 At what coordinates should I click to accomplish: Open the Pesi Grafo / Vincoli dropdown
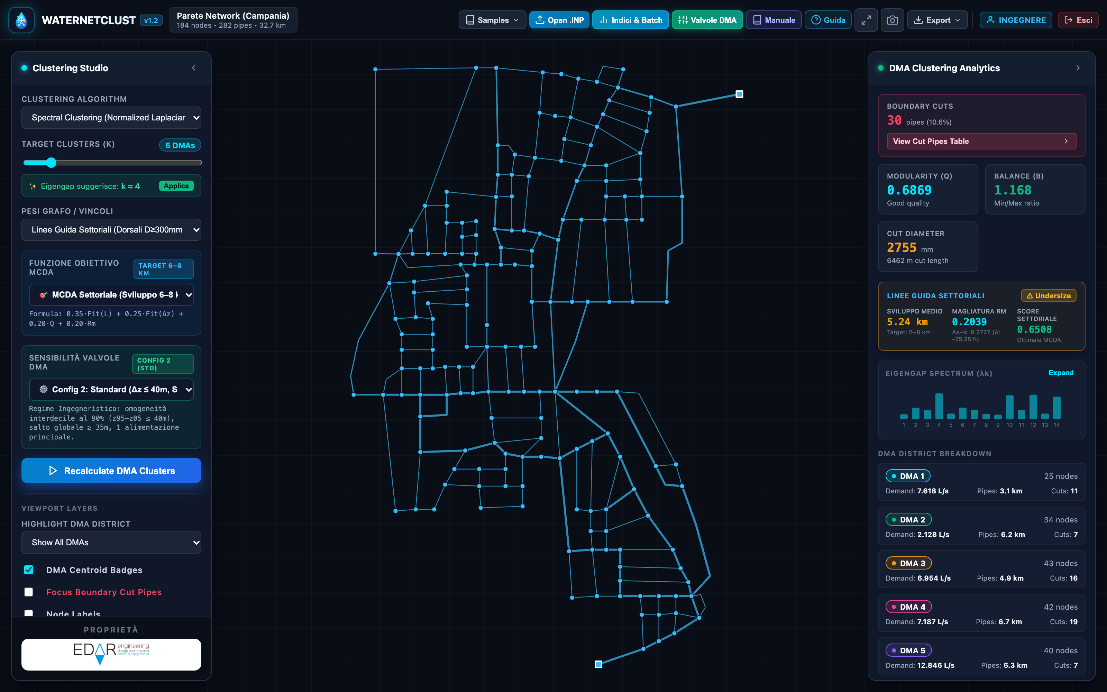tap(111, 230)
